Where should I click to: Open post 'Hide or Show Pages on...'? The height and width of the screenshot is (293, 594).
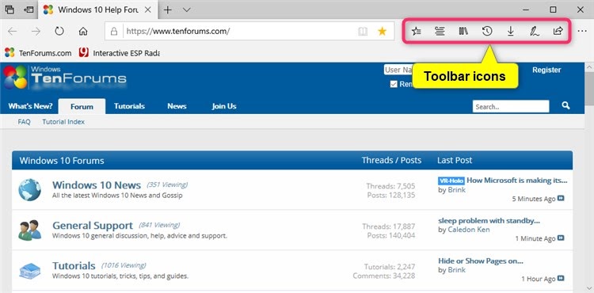(x=481, y=261)
